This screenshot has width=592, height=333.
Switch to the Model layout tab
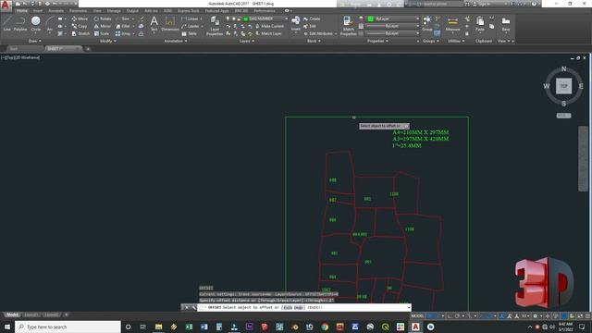[12, 314]
